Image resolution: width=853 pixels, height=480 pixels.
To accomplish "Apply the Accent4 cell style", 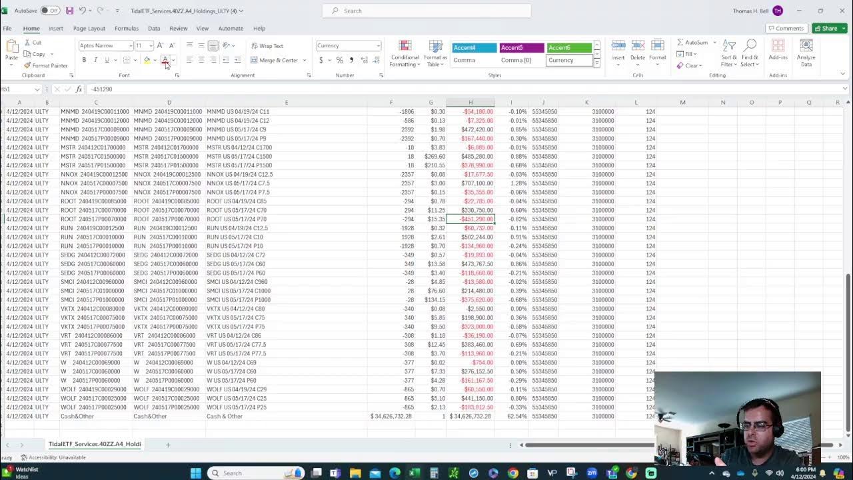I will [x=474, y=47].
